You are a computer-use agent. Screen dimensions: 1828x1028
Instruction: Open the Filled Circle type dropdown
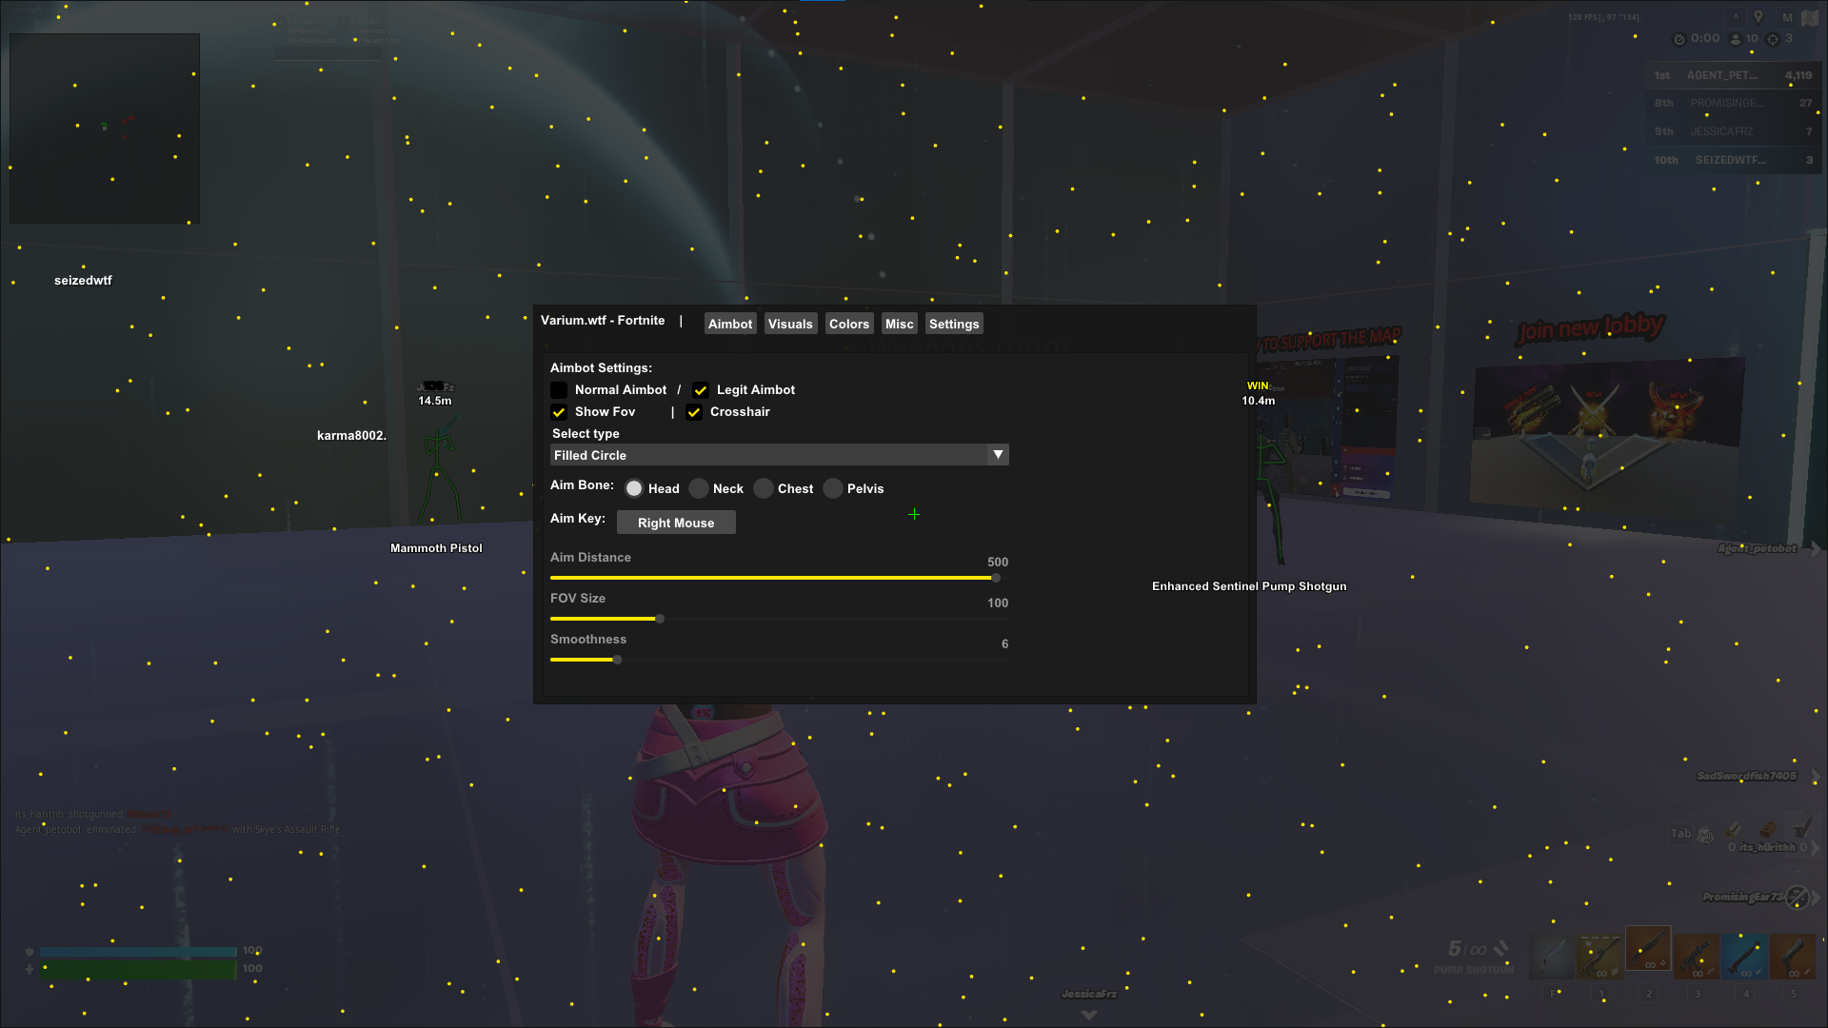point(771,455)
